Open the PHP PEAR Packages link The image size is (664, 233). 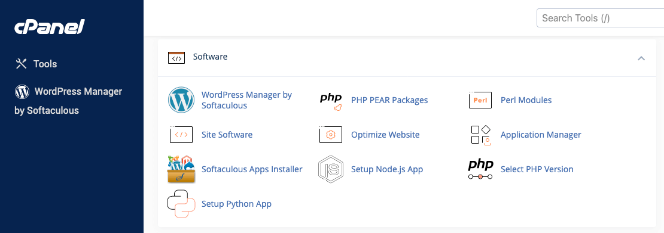click(x=389, y=100)
